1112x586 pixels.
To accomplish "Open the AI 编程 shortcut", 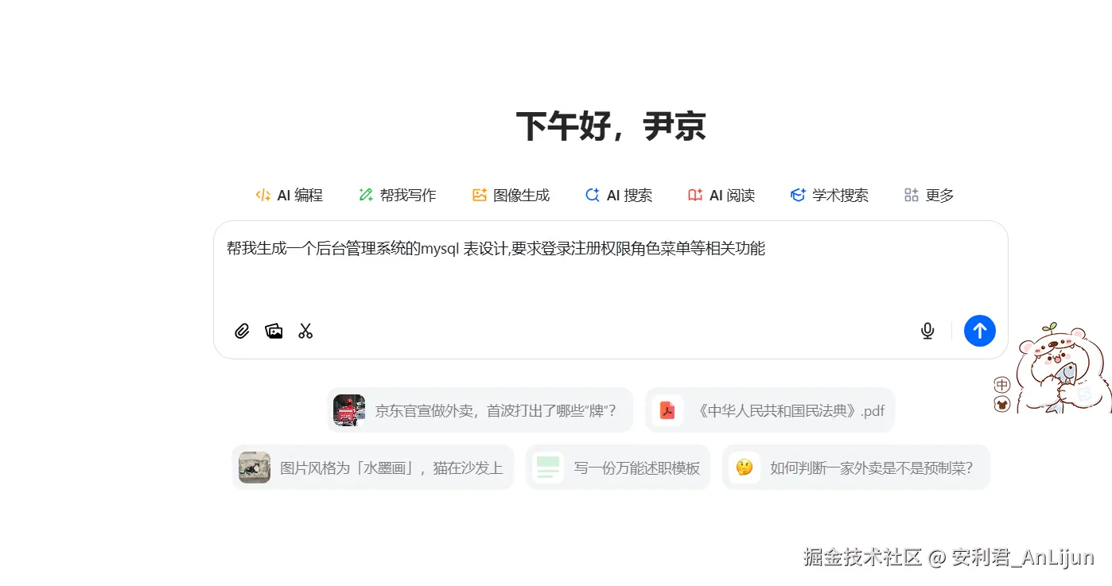I will coord(289,195).
